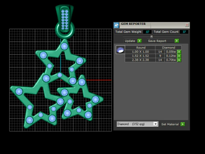Click the 0.05tw weight cell
Screen dimensions: 205x154
tap(171, 52)
